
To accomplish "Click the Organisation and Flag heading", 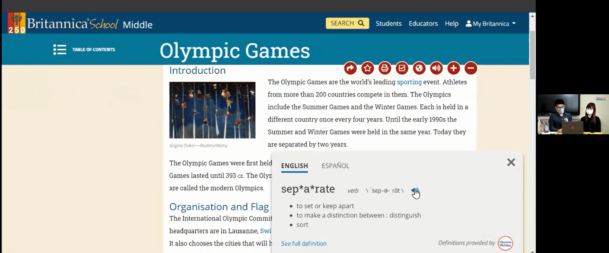I will tap(219, 207).
